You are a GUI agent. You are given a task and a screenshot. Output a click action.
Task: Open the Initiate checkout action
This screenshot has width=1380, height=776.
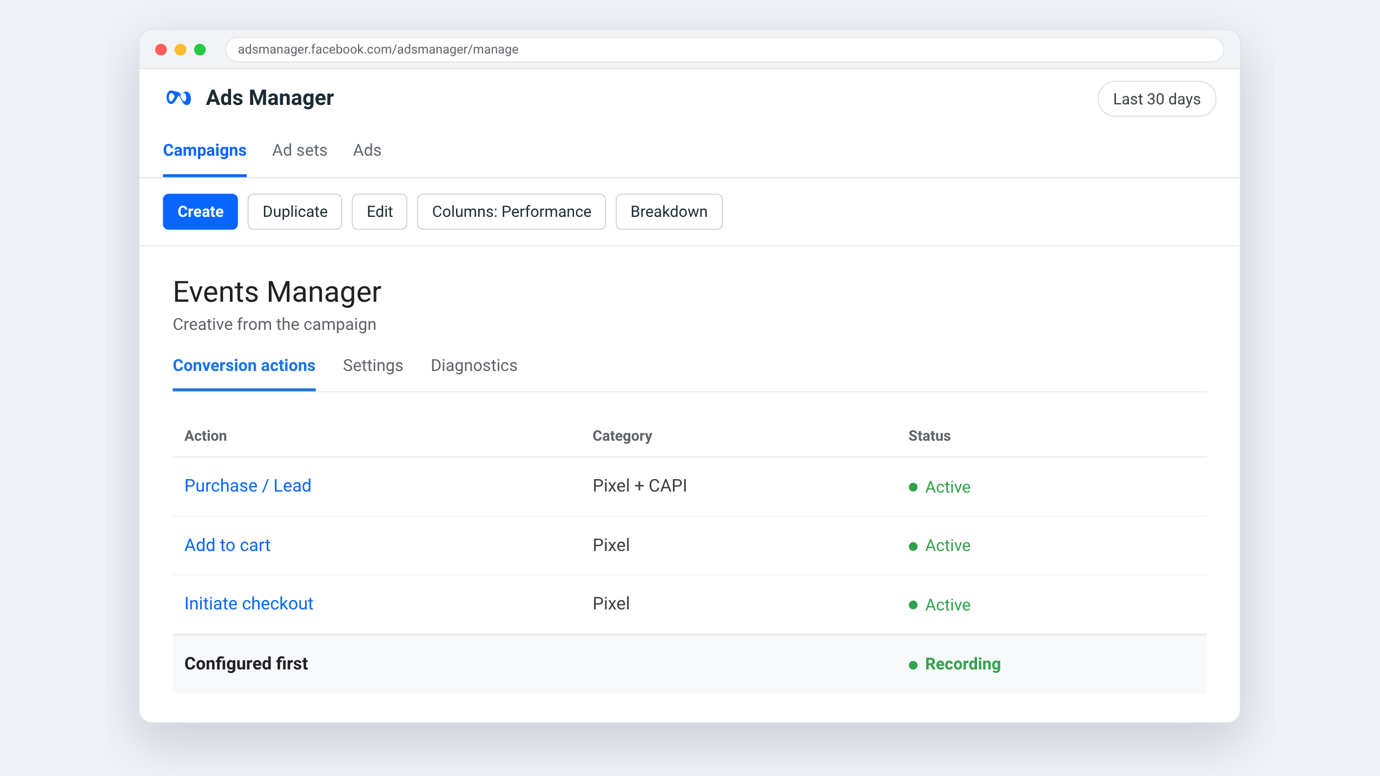coord(249,603)
